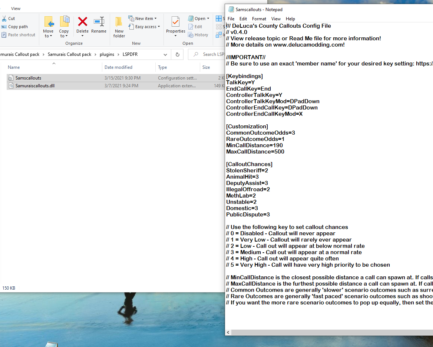
Task: Sort files by Size column header
Action: [206, 67]
